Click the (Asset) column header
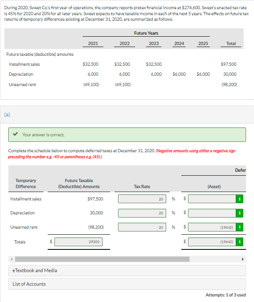This screenshot has height=302, width=254. (214, 186)
